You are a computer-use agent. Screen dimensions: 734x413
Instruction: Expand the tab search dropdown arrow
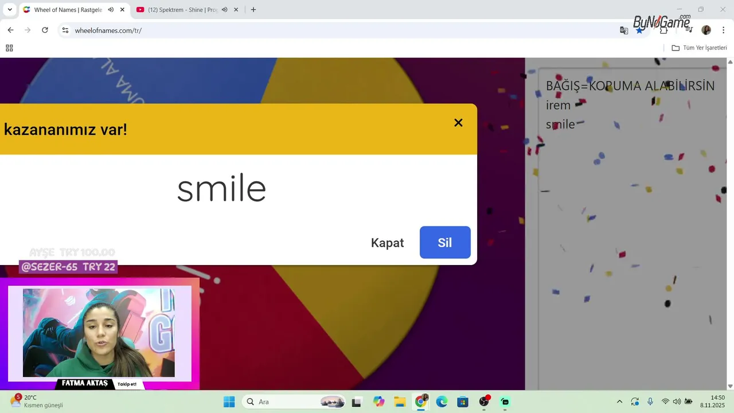10,10
